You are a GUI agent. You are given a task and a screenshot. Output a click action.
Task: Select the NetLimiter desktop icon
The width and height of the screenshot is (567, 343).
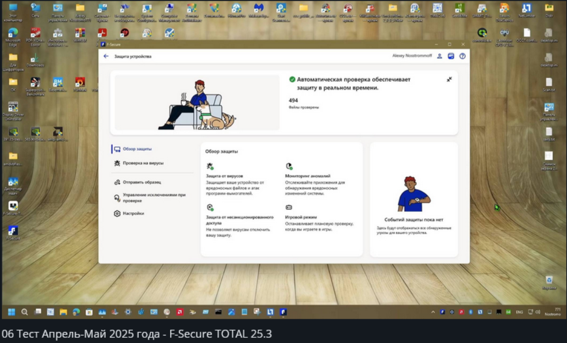(x=527, y=10)
